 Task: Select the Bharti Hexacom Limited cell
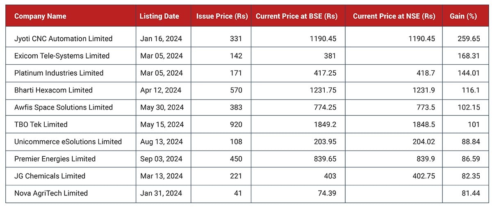tap(53, 90)
